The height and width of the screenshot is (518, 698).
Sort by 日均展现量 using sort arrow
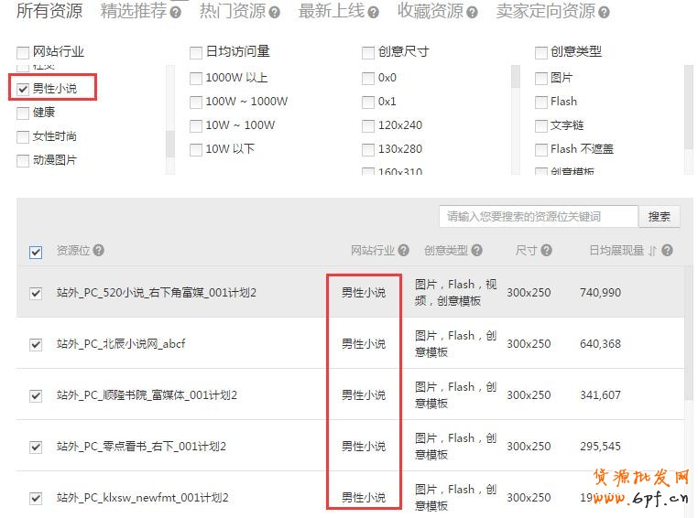[x=652, y=251]
